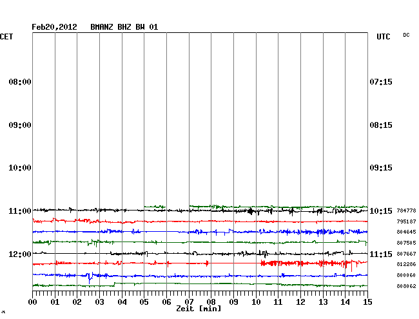Click the 08 minute axis label

[x=211, y=302]
